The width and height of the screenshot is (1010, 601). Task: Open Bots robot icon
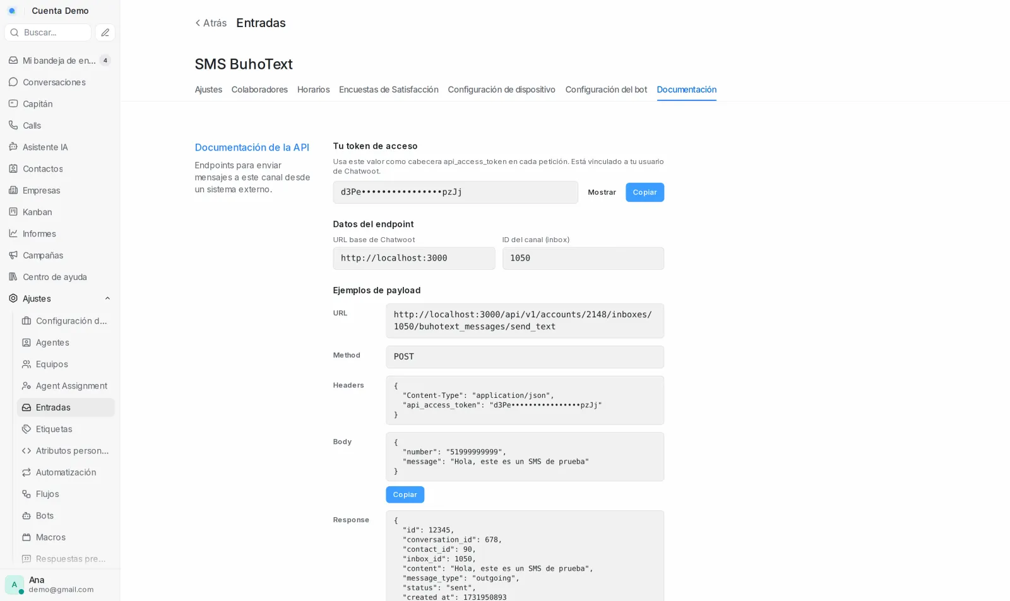[27, 515]
